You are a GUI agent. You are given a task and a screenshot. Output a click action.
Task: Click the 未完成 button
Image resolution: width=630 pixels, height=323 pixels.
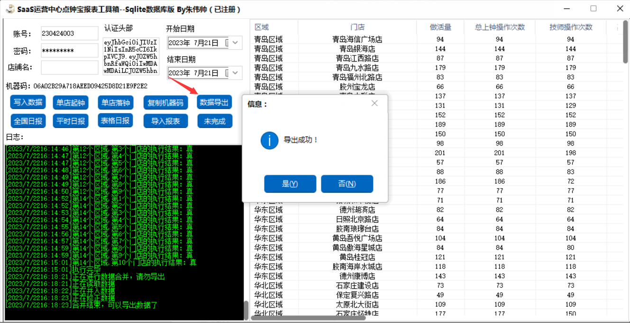pyautogui.click(x=214, y=121)
